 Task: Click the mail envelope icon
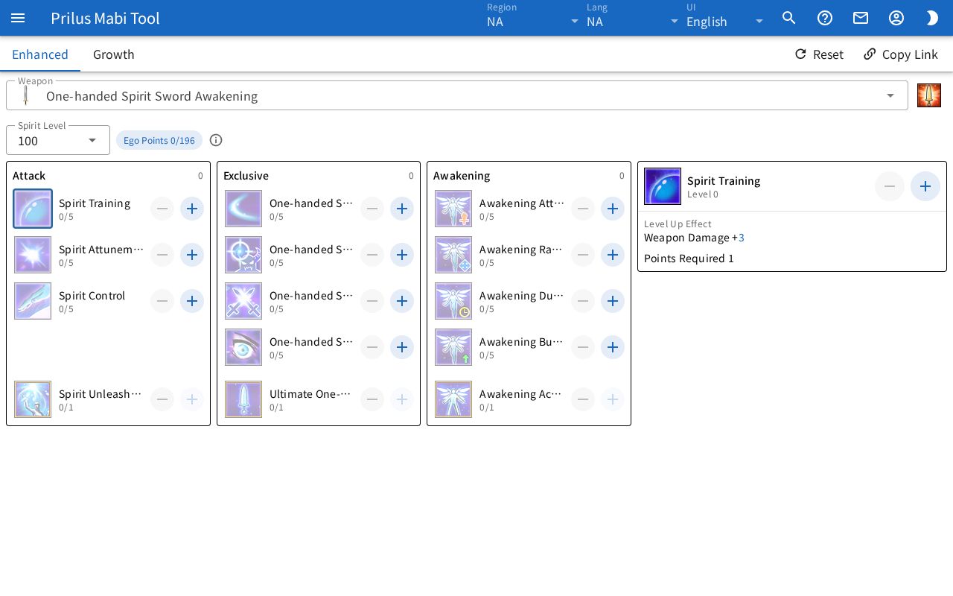tap(861, 18)
